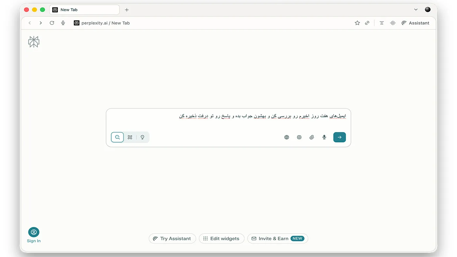Open Edit widgets
This screenshot has width=457, height=257.
click(x=222, y=238)
